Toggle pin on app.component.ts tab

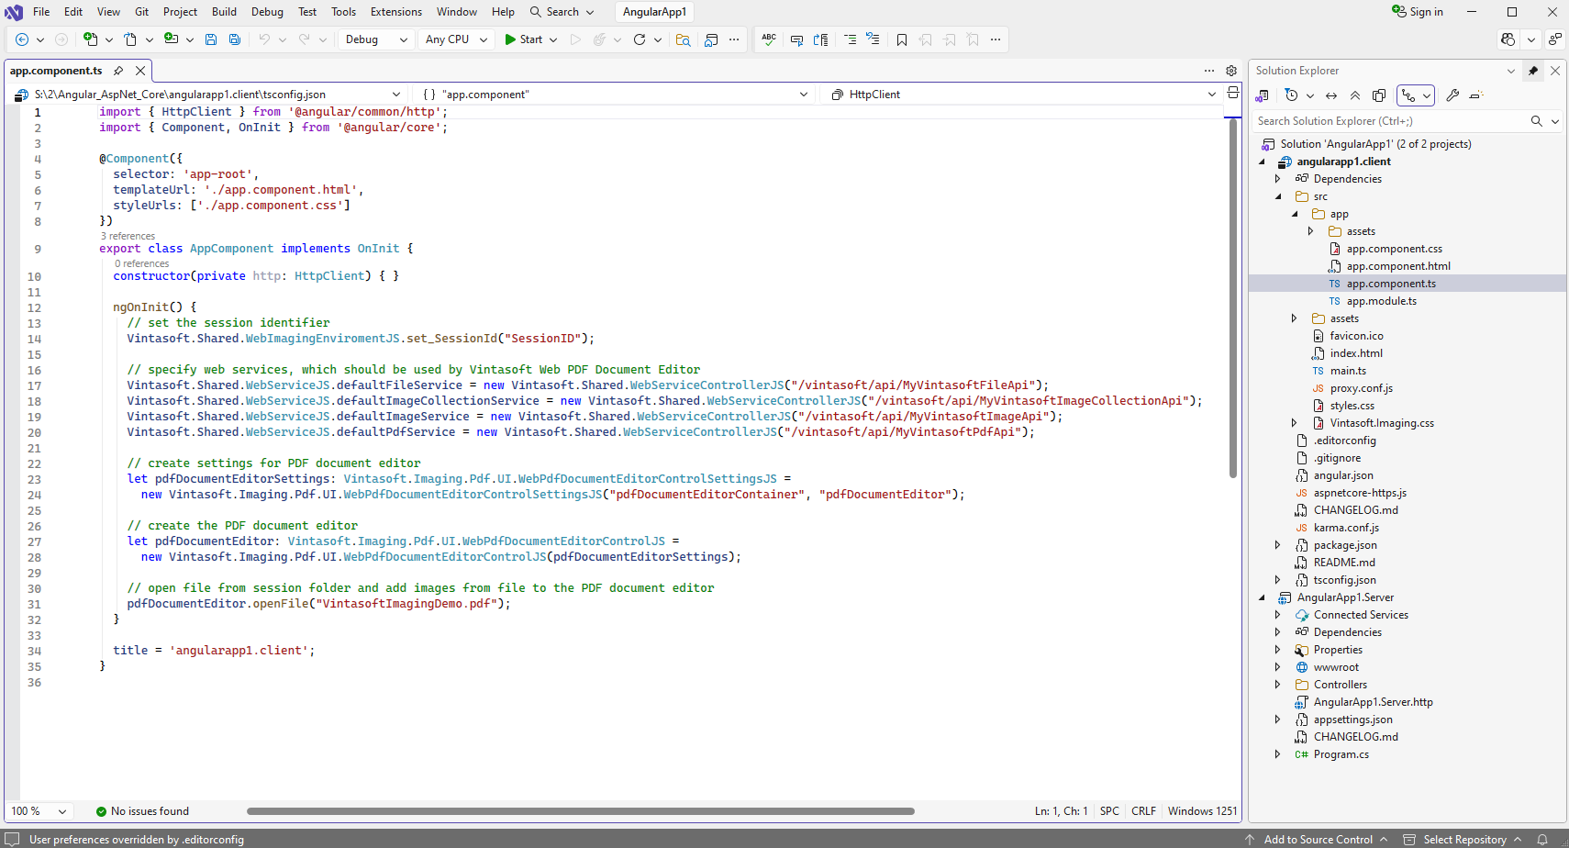pos(118,71)
